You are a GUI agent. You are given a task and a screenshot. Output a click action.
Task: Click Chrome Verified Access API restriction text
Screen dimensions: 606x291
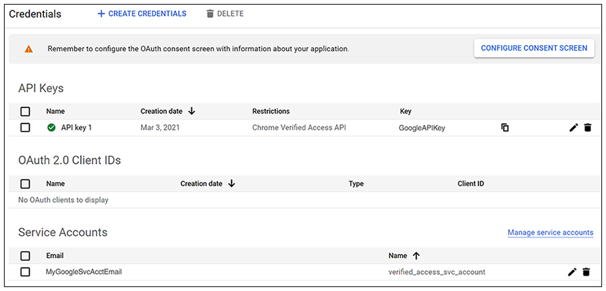299,128
